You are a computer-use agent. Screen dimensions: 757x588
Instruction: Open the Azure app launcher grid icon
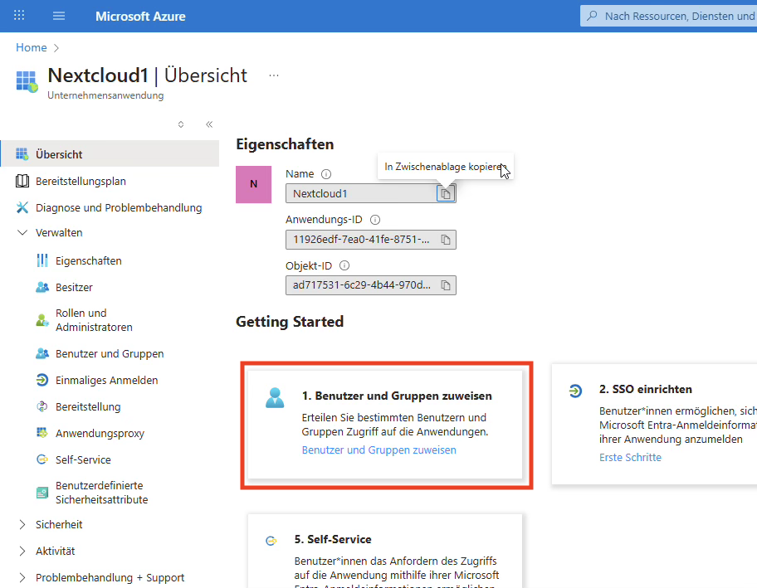tap(20, 16)
